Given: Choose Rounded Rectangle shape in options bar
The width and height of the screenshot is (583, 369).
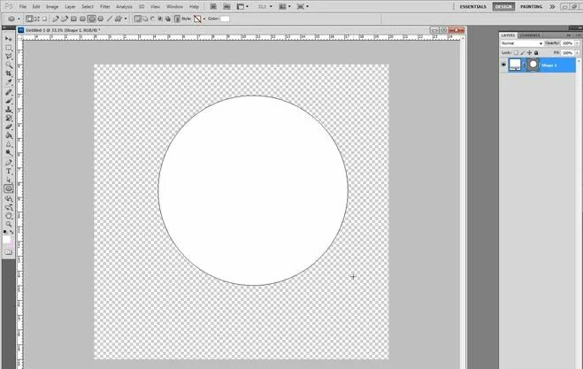Looking at the screenshot, I should (82, 19).
